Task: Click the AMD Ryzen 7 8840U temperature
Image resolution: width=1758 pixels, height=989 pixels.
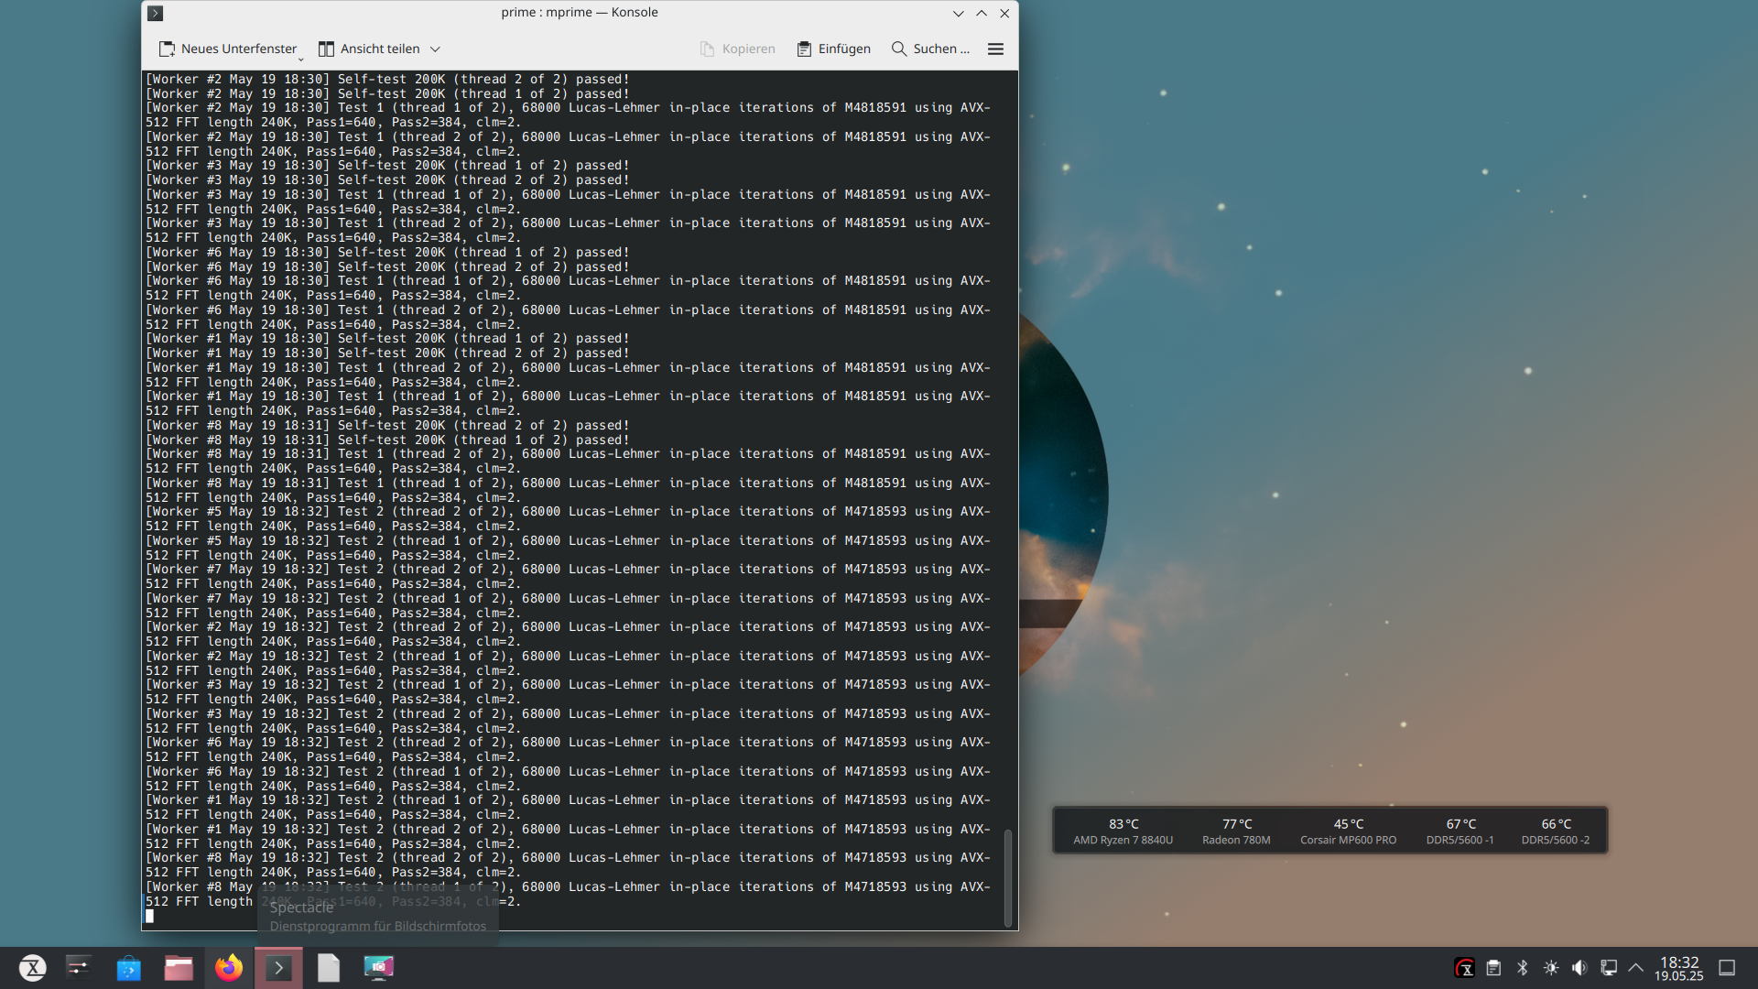Action: click(1123, 831)
